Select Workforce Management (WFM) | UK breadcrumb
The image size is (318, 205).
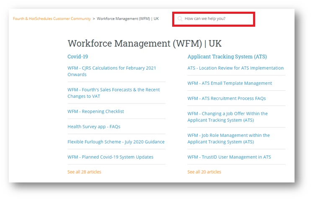point(128,19)
